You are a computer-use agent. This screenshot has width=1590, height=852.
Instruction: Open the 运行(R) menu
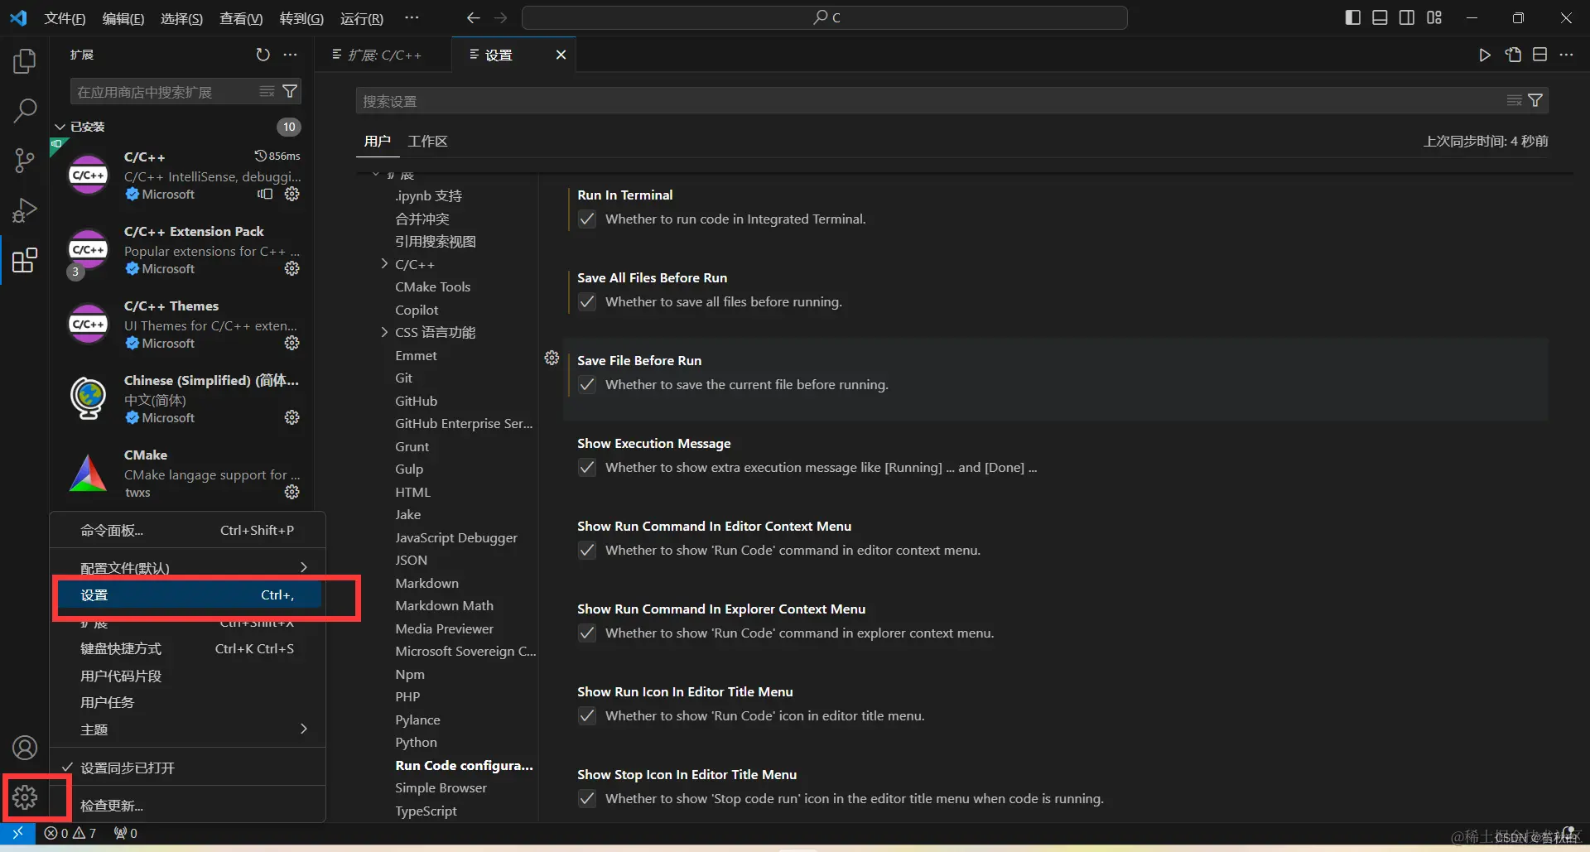click(362, 18)
